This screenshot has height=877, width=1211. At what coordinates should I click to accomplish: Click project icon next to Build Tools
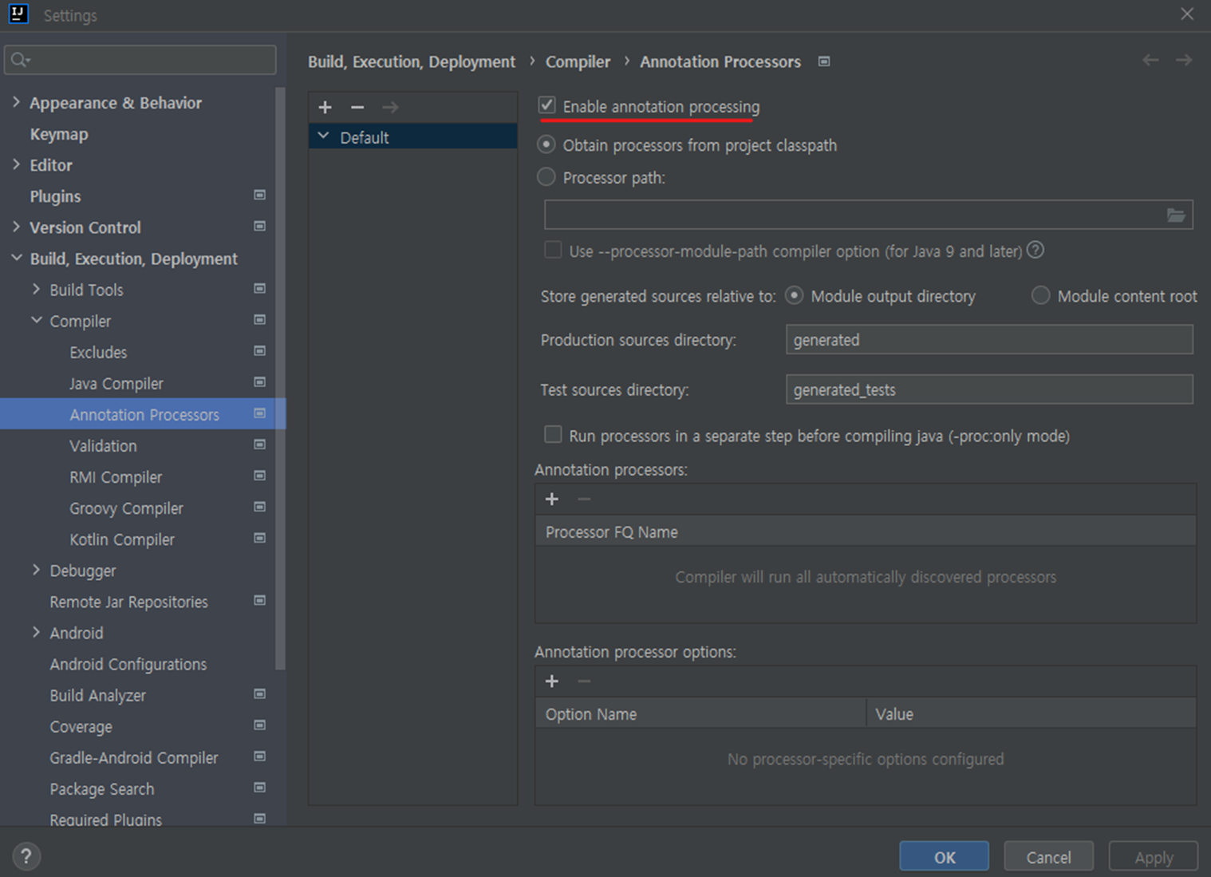pyautogui.click(x=259, y=289)
